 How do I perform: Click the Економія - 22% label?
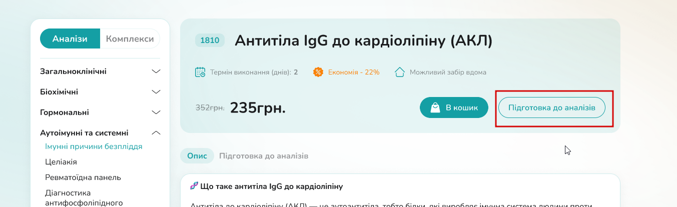click(354, 72)
